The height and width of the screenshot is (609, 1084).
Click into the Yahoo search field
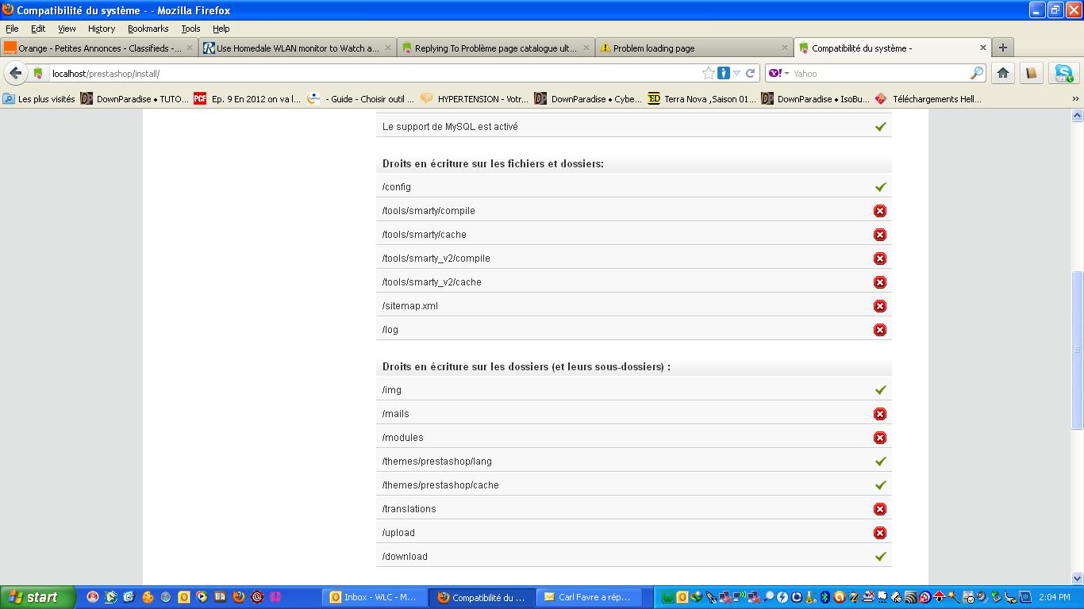click(x=879, y=73)
